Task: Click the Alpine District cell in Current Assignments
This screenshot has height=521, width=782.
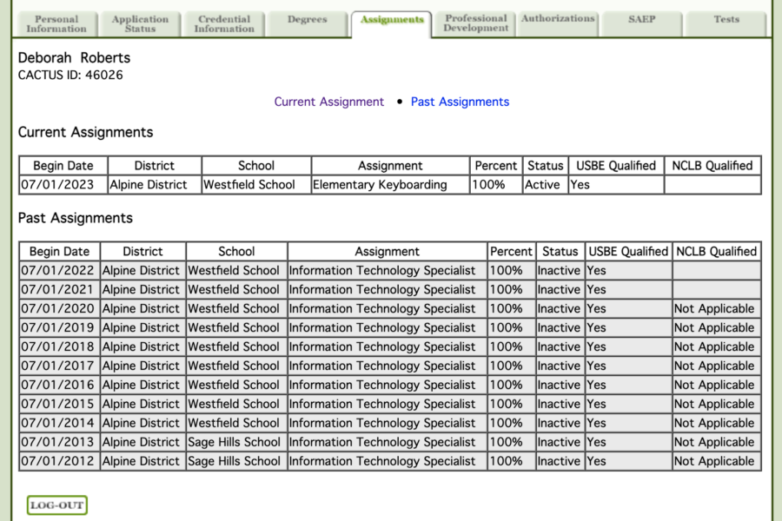Action: coord(155,184)
